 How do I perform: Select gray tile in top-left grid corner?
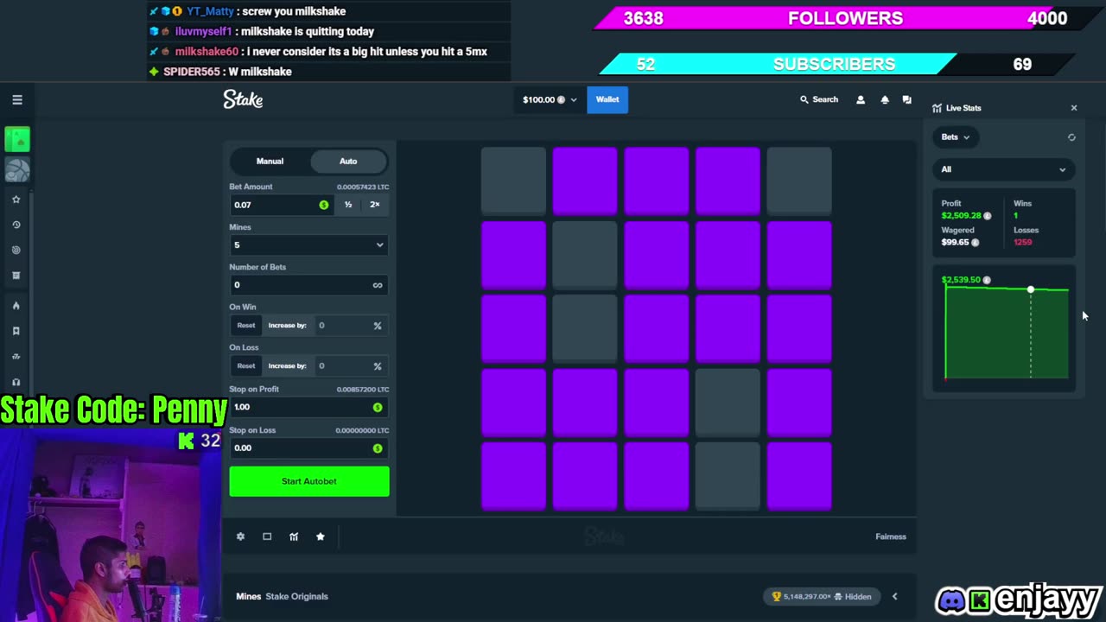pyautogui.click(x=514, y=181)
